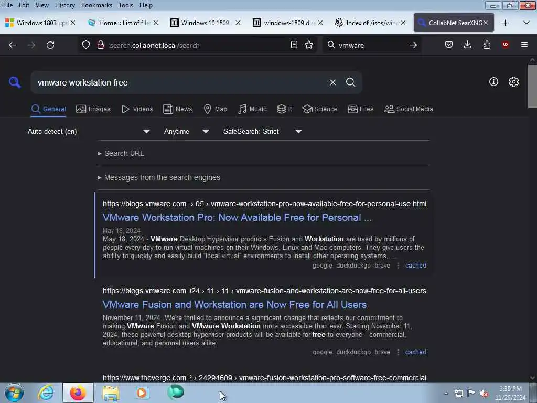Switch to the Map category

point(215,109)
